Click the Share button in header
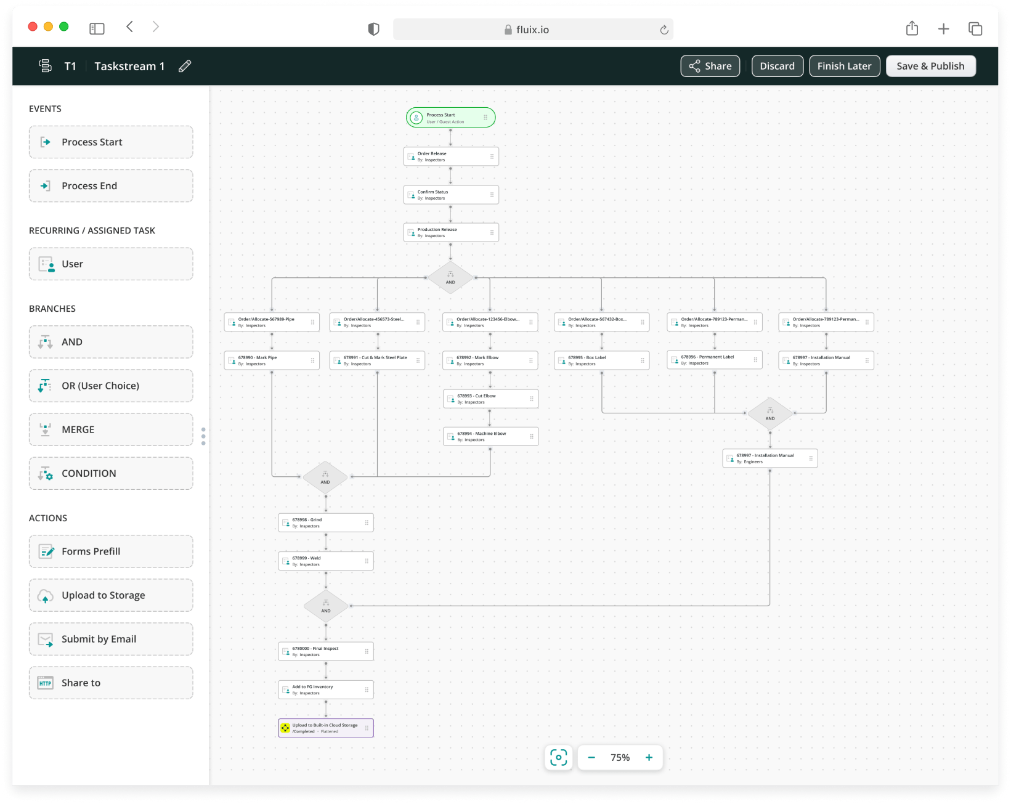 click(x=710, y=66)
